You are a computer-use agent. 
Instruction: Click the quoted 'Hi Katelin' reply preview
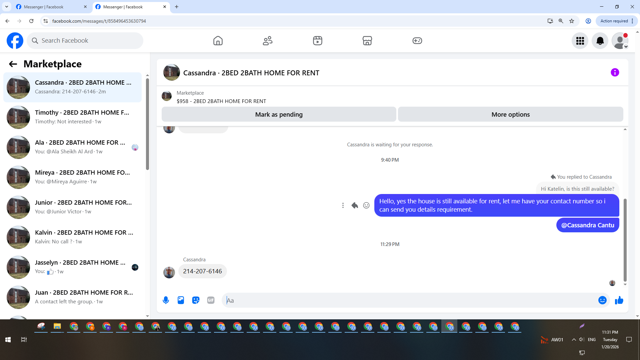[x=577, y=189]
